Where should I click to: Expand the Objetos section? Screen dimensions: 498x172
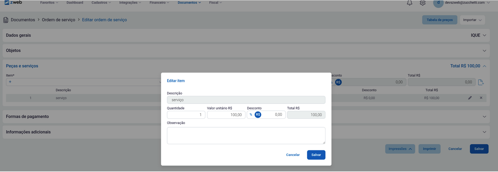coord(484,51)
